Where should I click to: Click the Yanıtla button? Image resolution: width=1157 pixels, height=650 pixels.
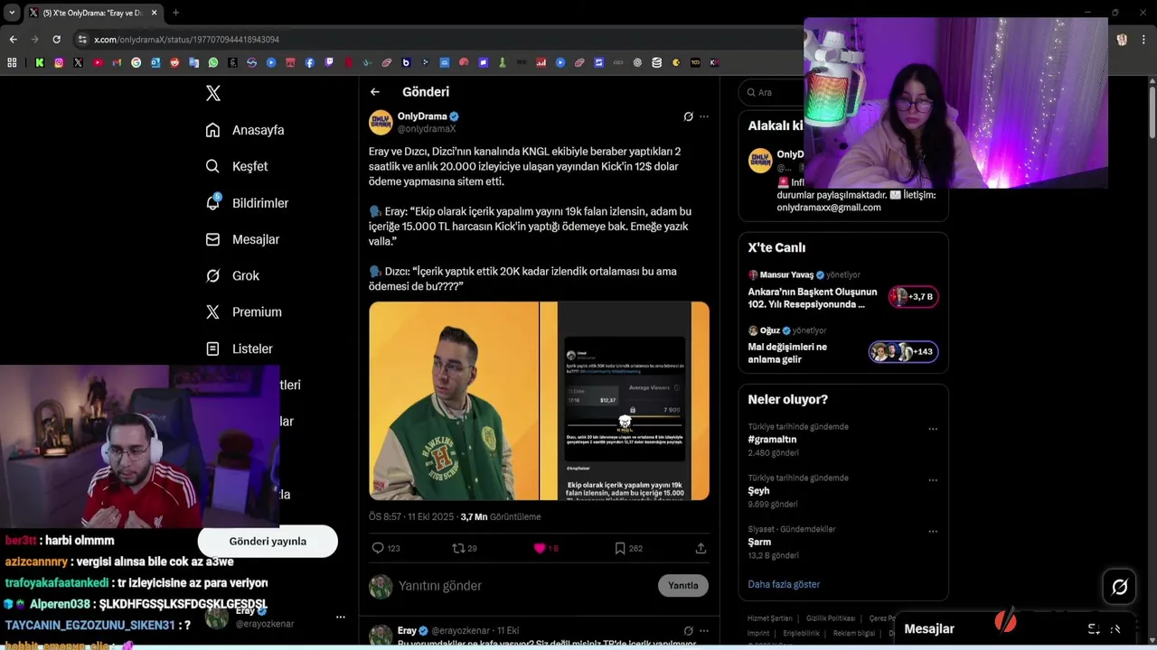coord(683,586)
